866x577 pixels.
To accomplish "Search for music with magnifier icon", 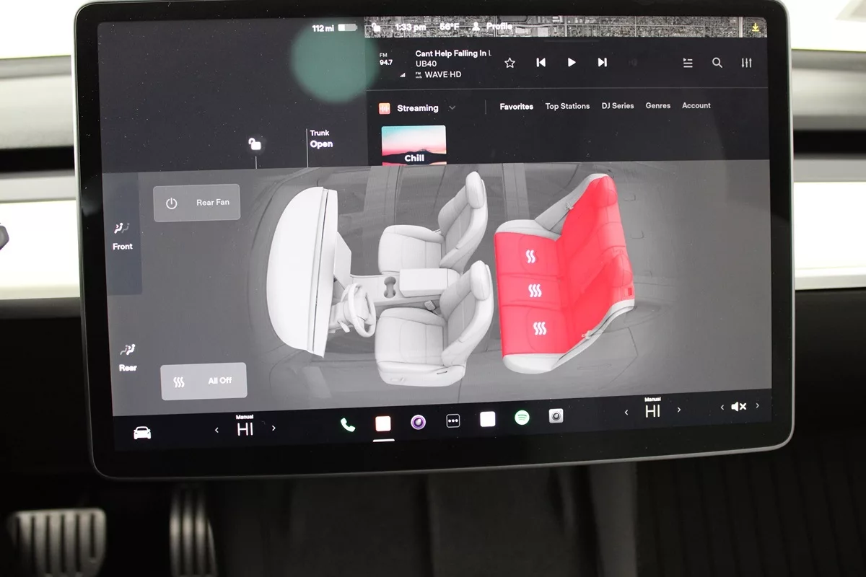I will click(717, 63).
